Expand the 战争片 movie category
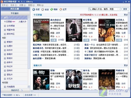Image resolution: width=131 pixels, height=98 pixels. click(5, 62)
